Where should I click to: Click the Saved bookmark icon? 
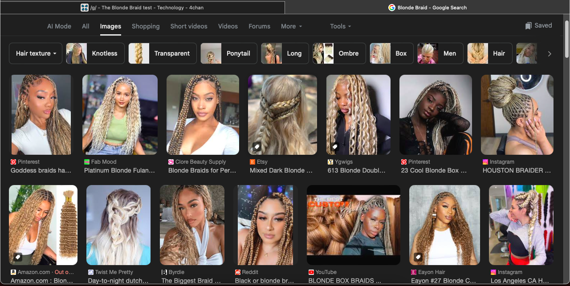528,26
